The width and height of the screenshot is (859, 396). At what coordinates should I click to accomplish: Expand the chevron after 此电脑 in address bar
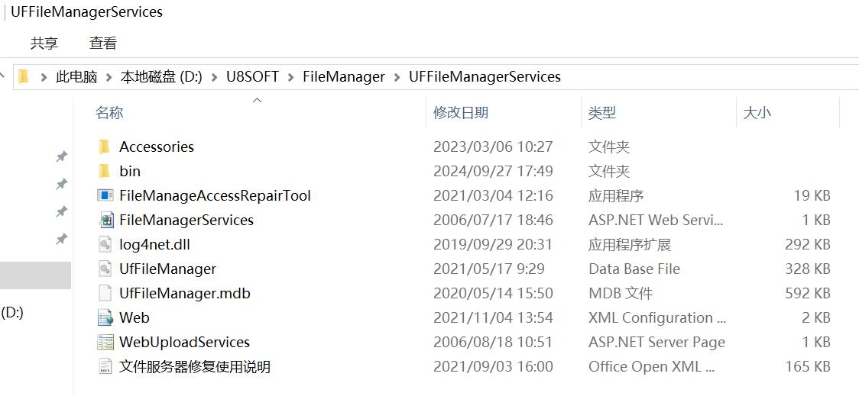pyautogui.click(x=109, y=77)
